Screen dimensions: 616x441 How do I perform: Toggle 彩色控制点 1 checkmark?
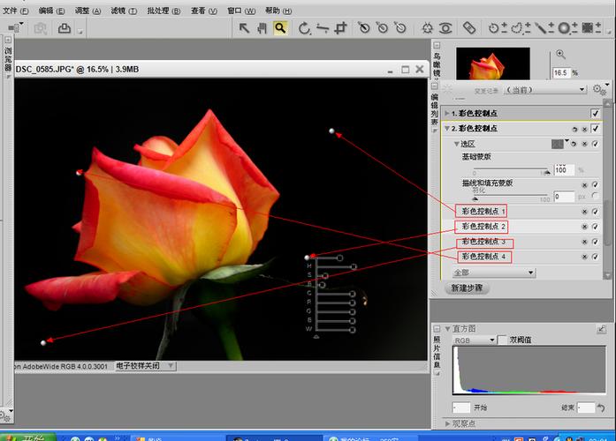[595, 212]
